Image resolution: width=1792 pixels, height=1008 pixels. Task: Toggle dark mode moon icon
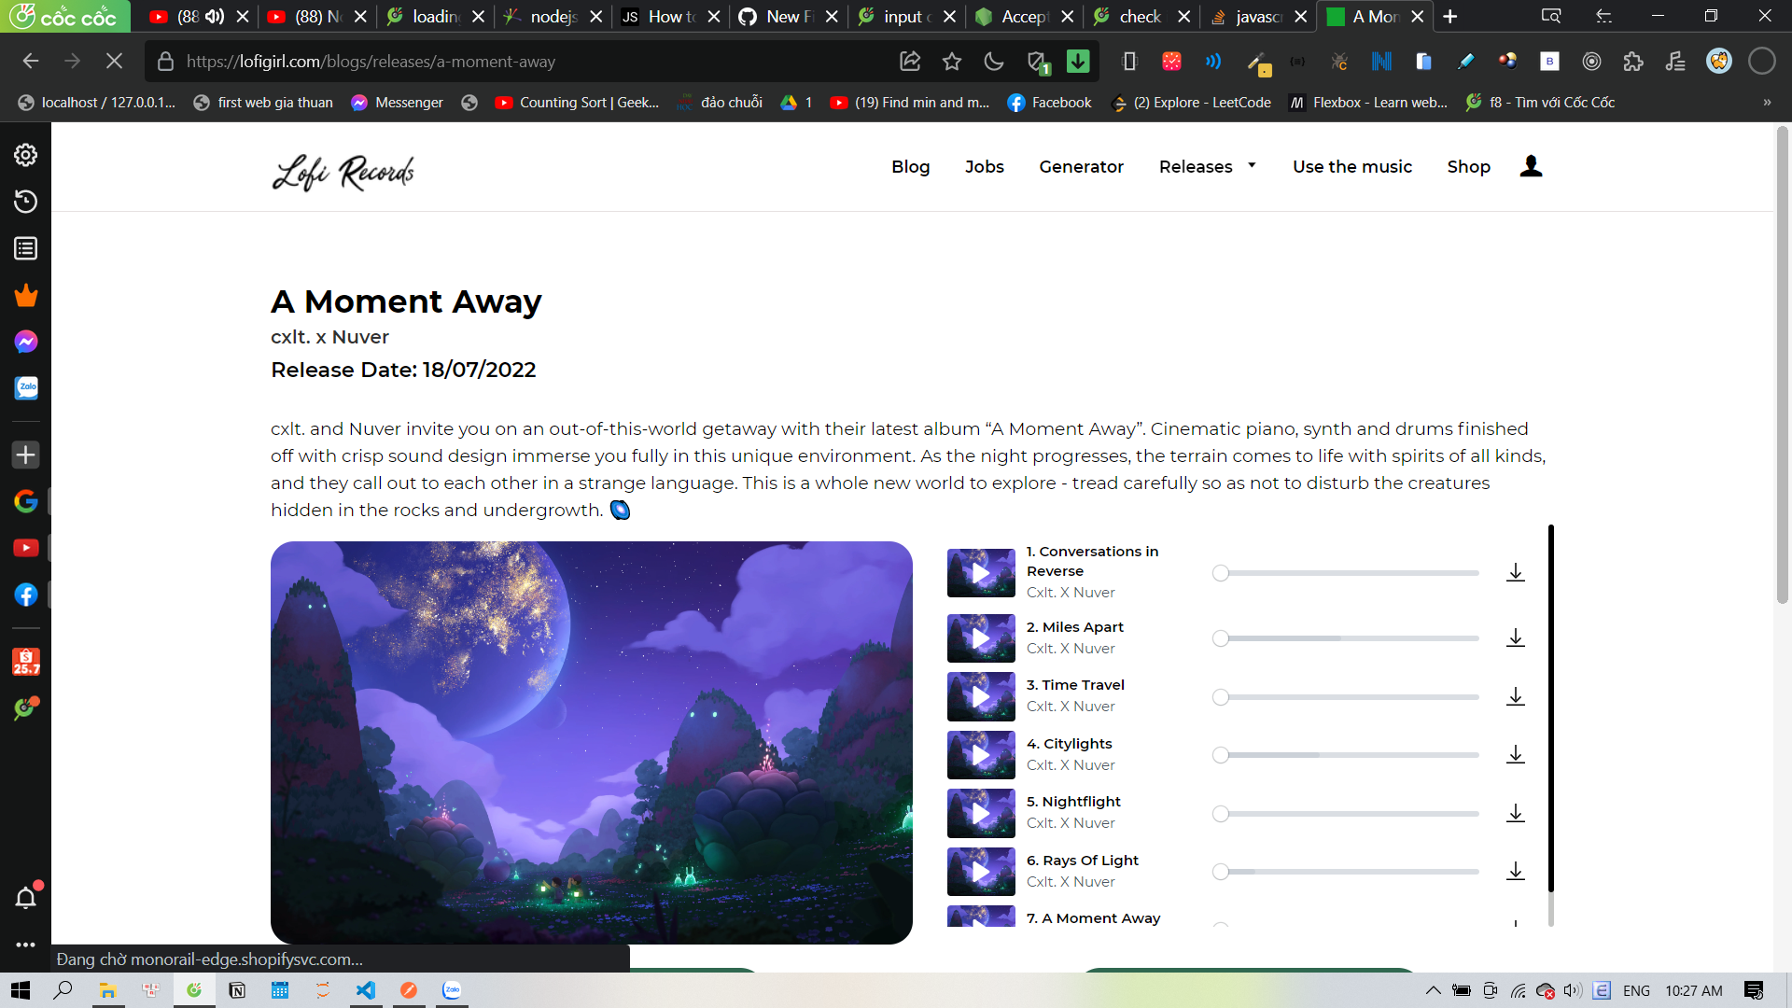pyautogui.click(x=994, y=62)
